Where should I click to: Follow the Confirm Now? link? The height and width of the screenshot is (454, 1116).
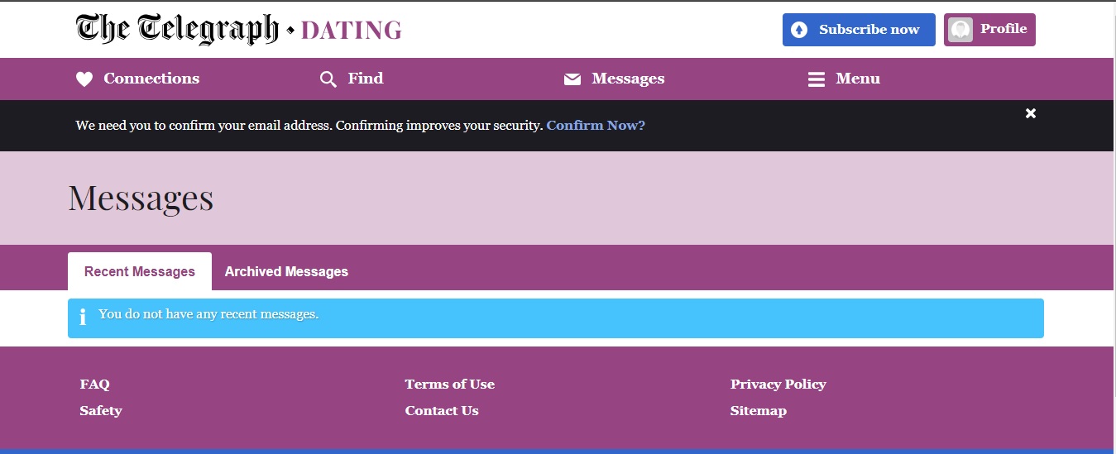pos(596,126)
